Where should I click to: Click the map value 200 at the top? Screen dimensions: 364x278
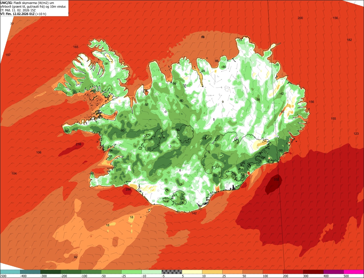point(300,18)
